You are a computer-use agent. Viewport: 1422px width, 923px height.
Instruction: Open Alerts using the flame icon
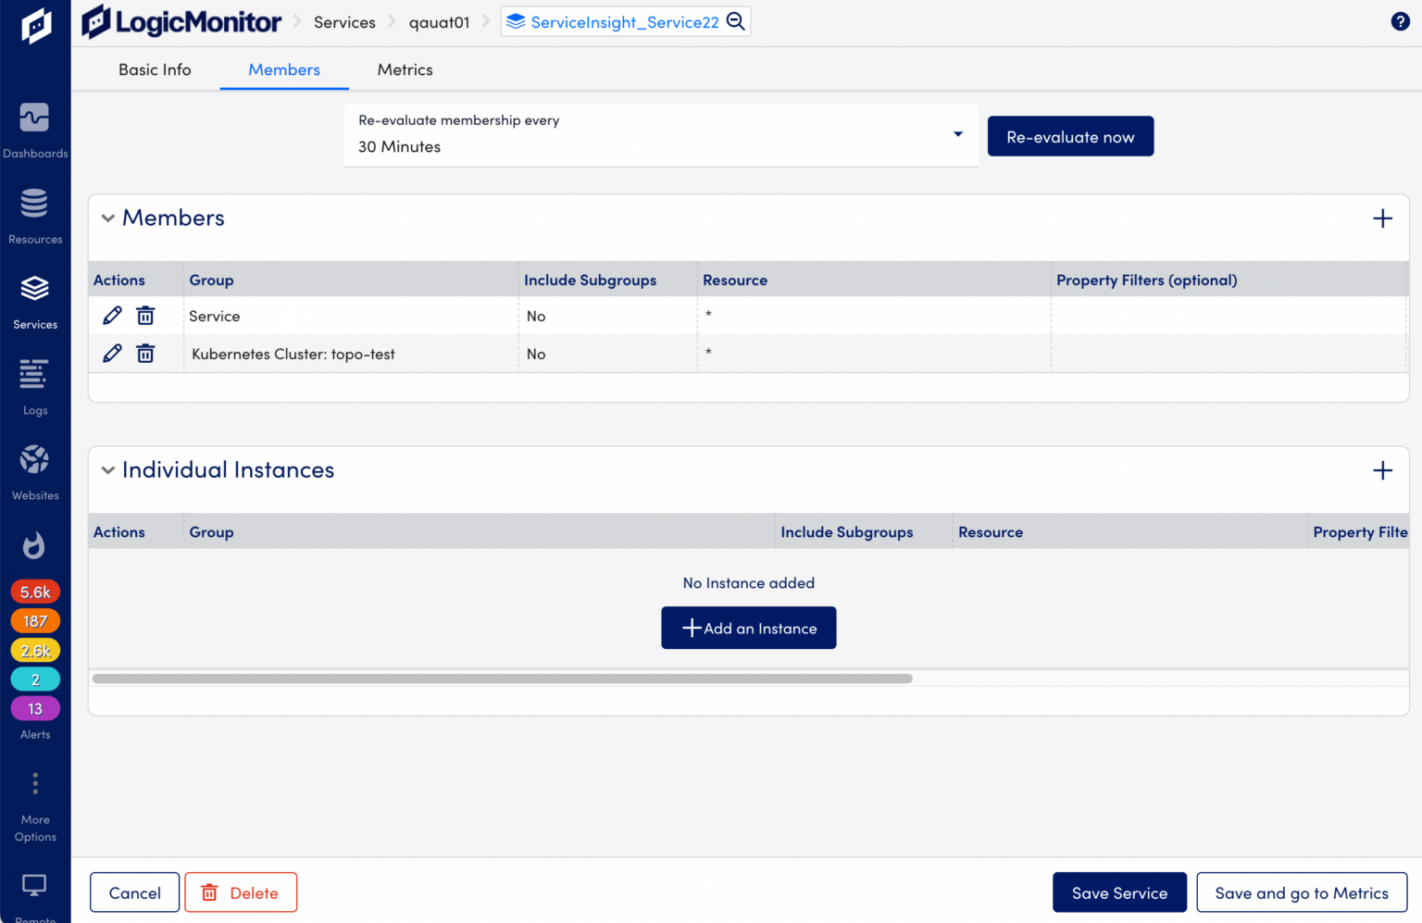coord(35,545)
